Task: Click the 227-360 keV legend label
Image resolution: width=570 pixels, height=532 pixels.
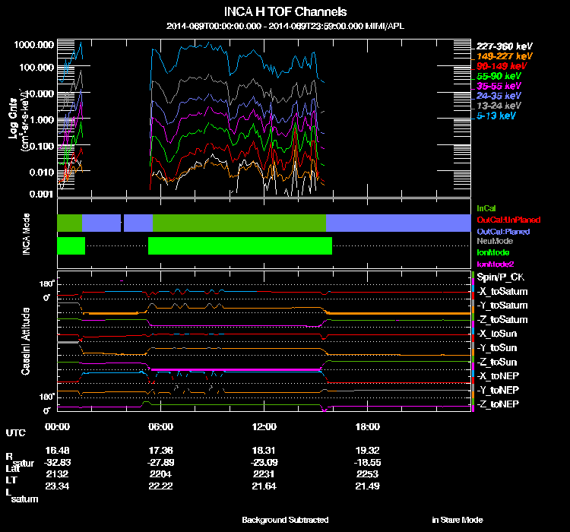Action: [x=502, y=46]
